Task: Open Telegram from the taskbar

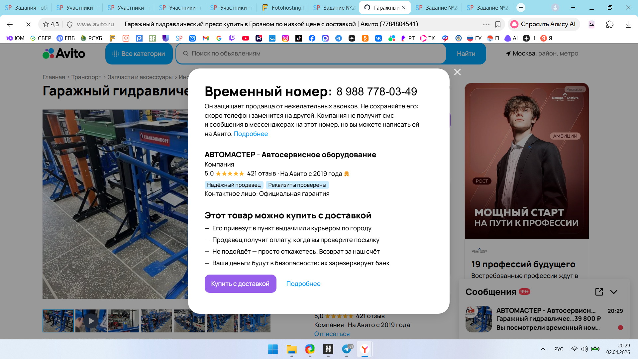Action: click(x=347, y=349)
